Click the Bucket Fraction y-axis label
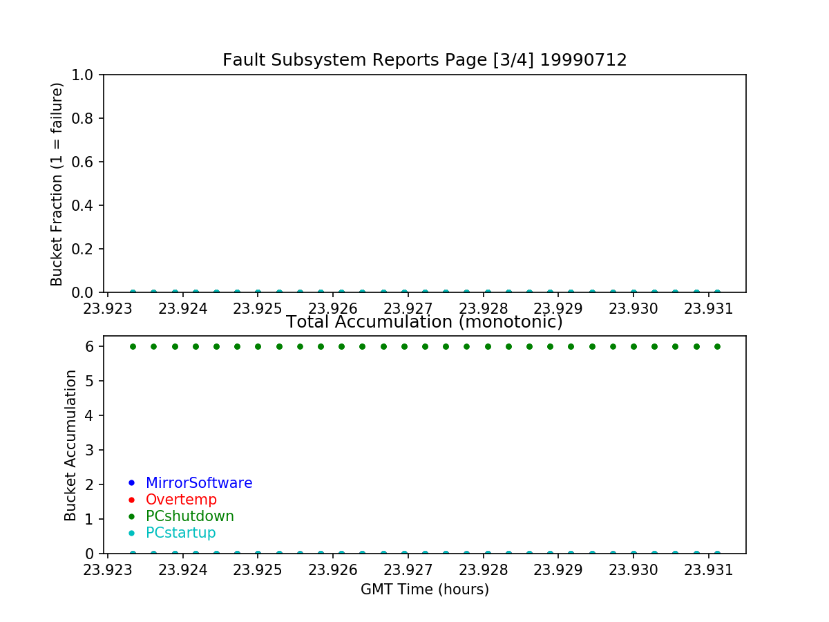 point(57,184)
